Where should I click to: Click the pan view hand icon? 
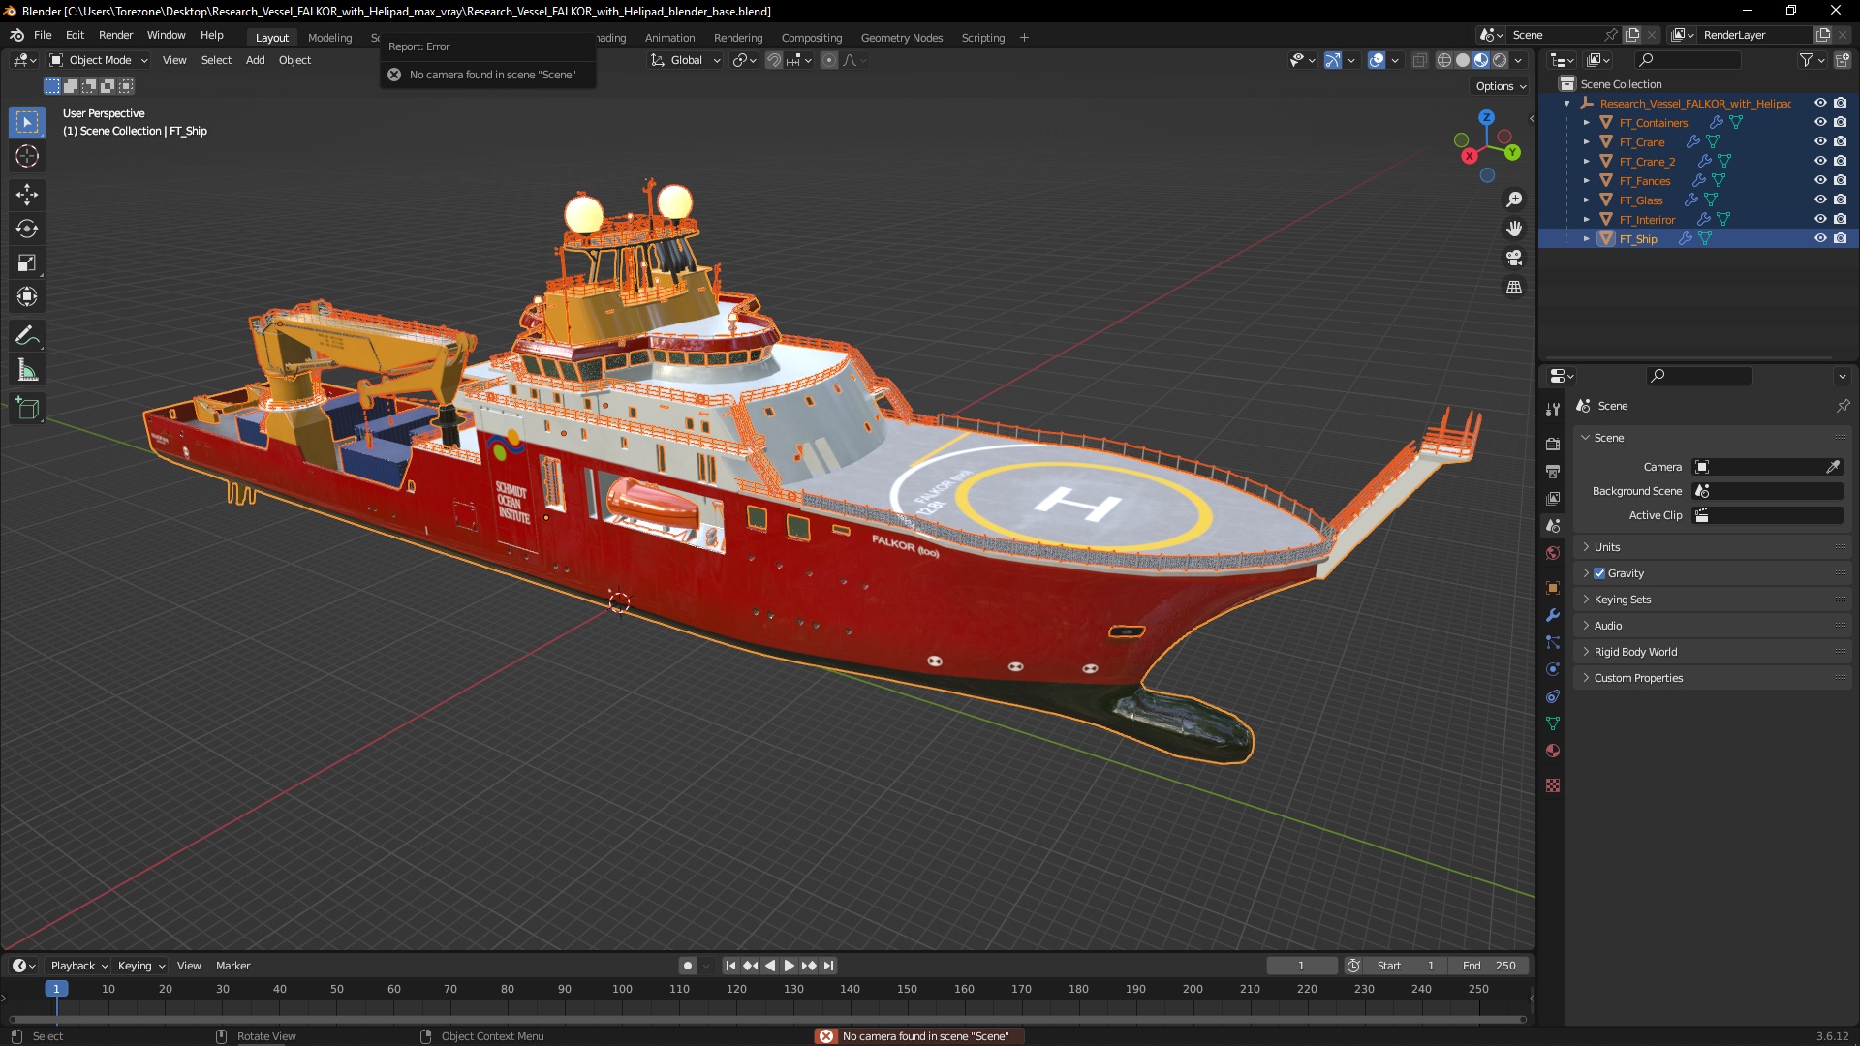[x=1514, y=229]
